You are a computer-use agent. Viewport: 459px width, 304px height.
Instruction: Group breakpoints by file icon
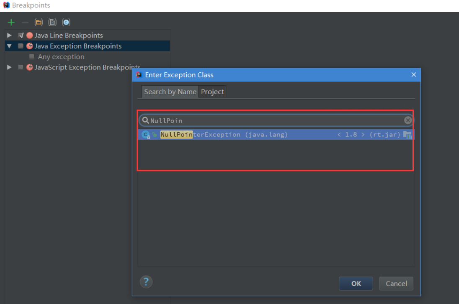point(52,22)
